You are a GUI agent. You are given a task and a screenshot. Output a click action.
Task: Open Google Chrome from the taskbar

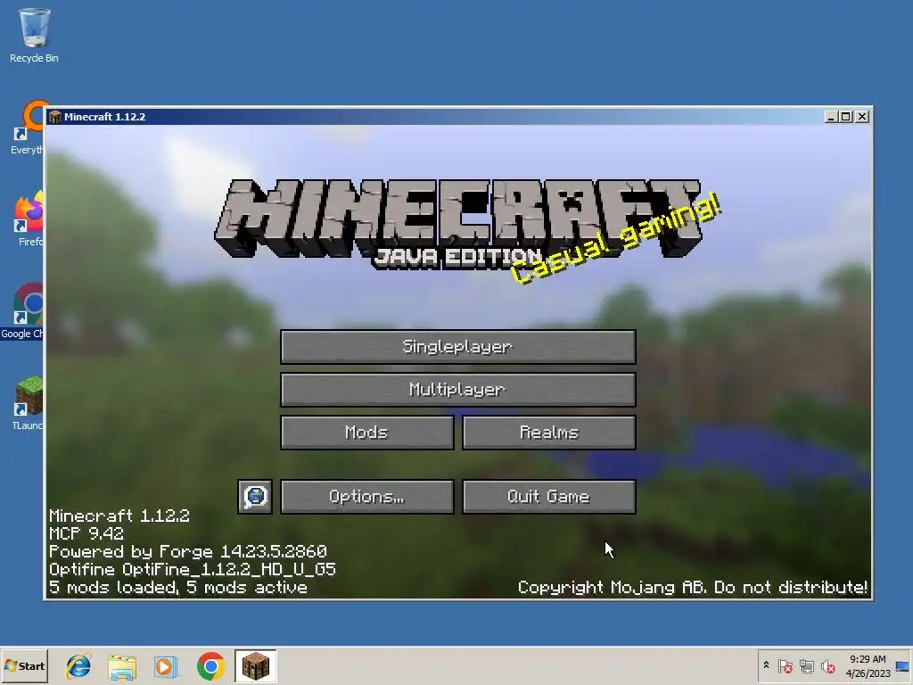(x=210, y=666)
